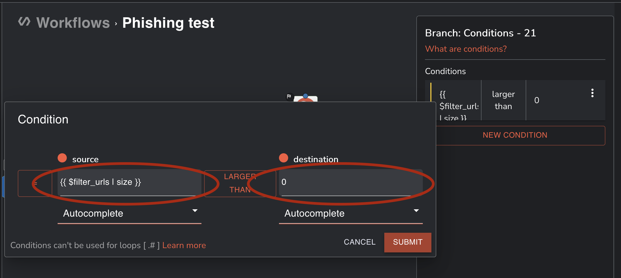Click the source field with filter_urls size

pos(129,182)
